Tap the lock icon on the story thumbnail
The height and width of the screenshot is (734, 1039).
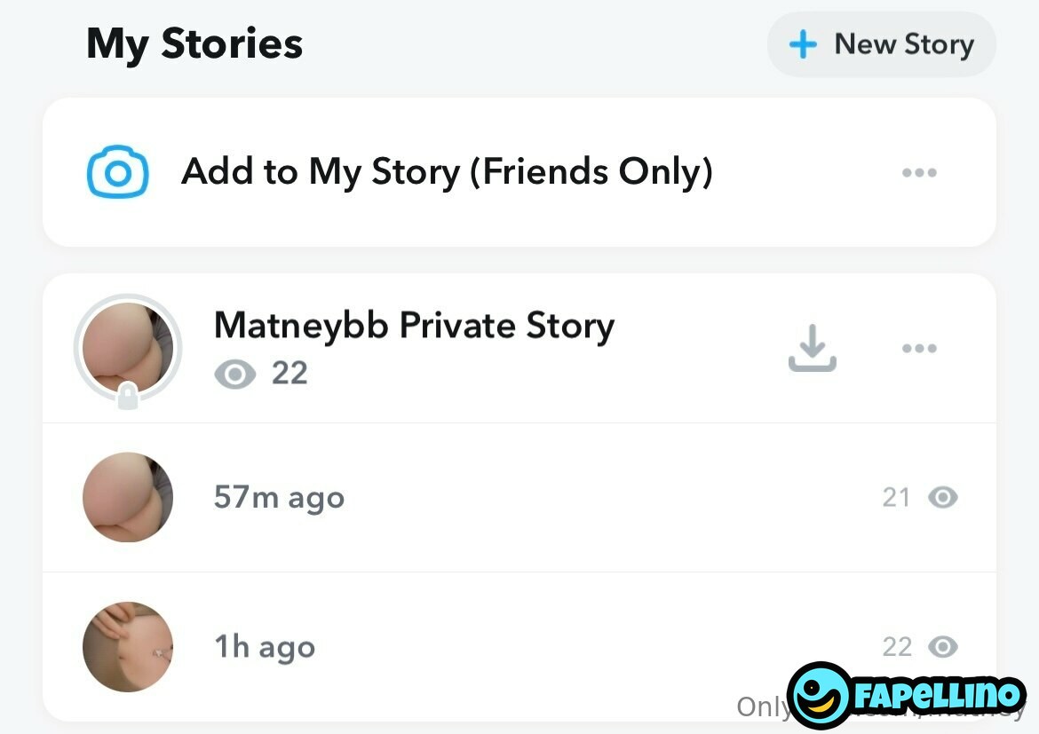point(128,397)
